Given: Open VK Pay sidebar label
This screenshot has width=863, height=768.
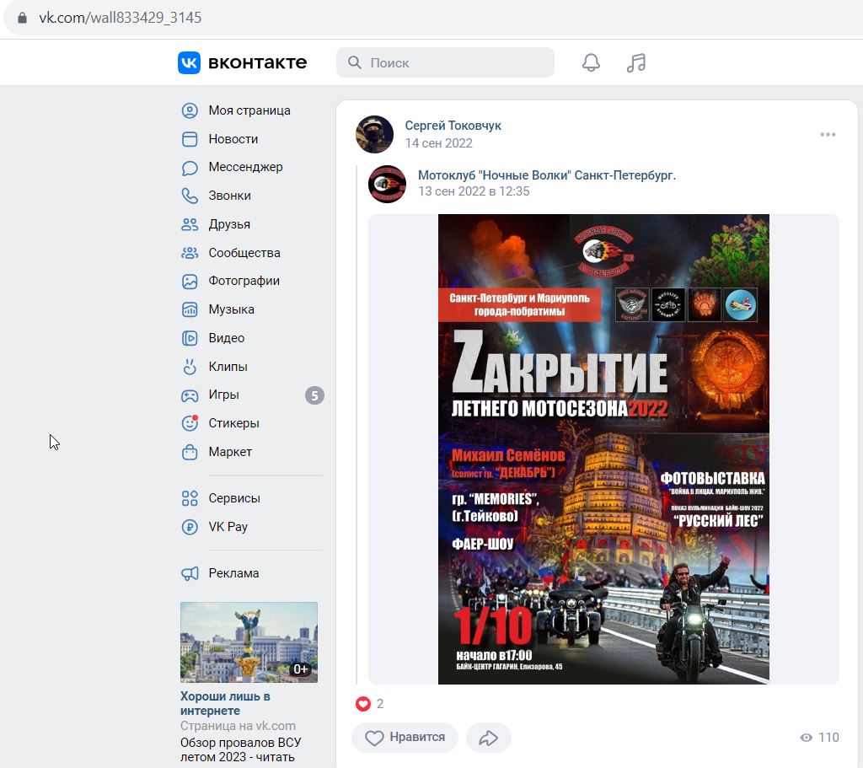Looking at the screenshot, I should 228,527.
